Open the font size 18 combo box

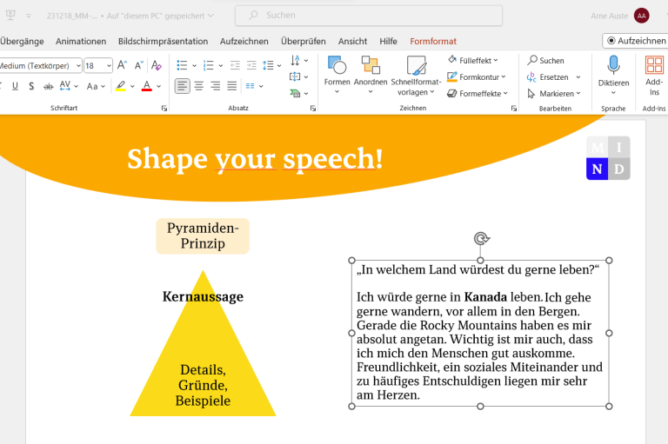coord(98,66)
